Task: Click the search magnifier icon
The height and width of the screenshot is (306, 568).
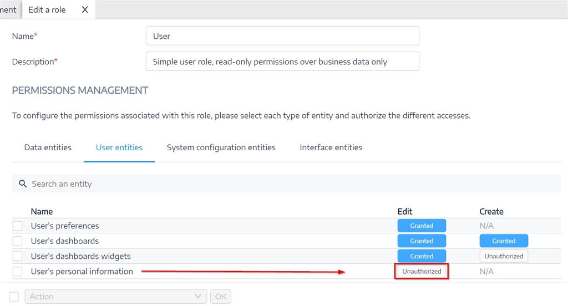Action: point(23,183)
